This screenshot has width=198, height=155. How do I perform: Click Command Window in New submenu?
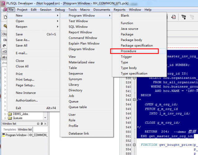click(86, 38)
